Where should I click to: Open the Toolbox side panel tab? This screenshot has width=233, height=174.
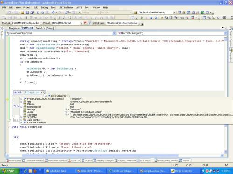click(x=1, y=32)
